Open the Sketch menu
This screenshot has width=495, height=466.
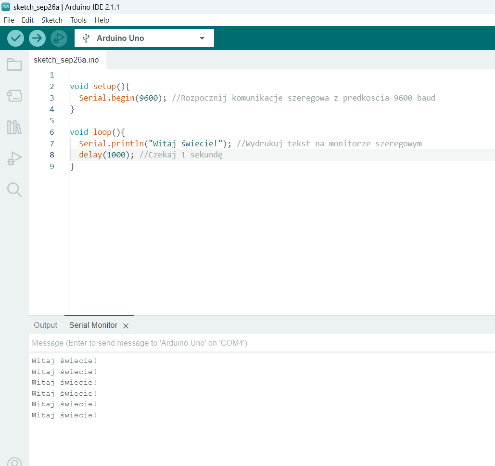52,20
